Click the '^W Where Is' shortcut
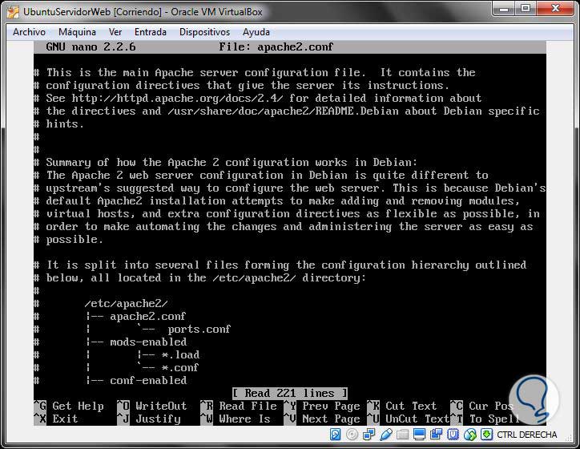The width and height of the screenshot is (580, 449). pos(236,419)
